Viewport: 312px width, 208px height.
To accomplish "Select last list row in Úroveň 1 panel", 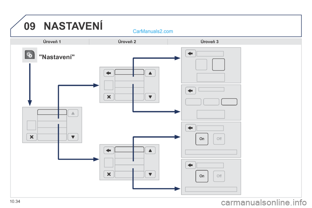I will (52, 137).
